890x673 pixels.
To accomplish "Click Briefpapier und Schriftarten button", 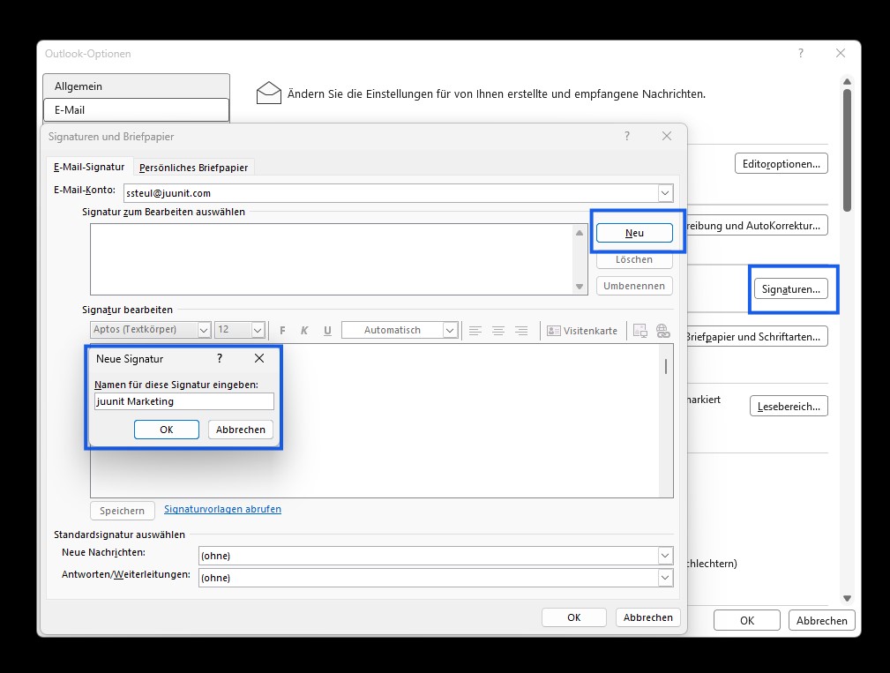I will click(x=757, y=337).
